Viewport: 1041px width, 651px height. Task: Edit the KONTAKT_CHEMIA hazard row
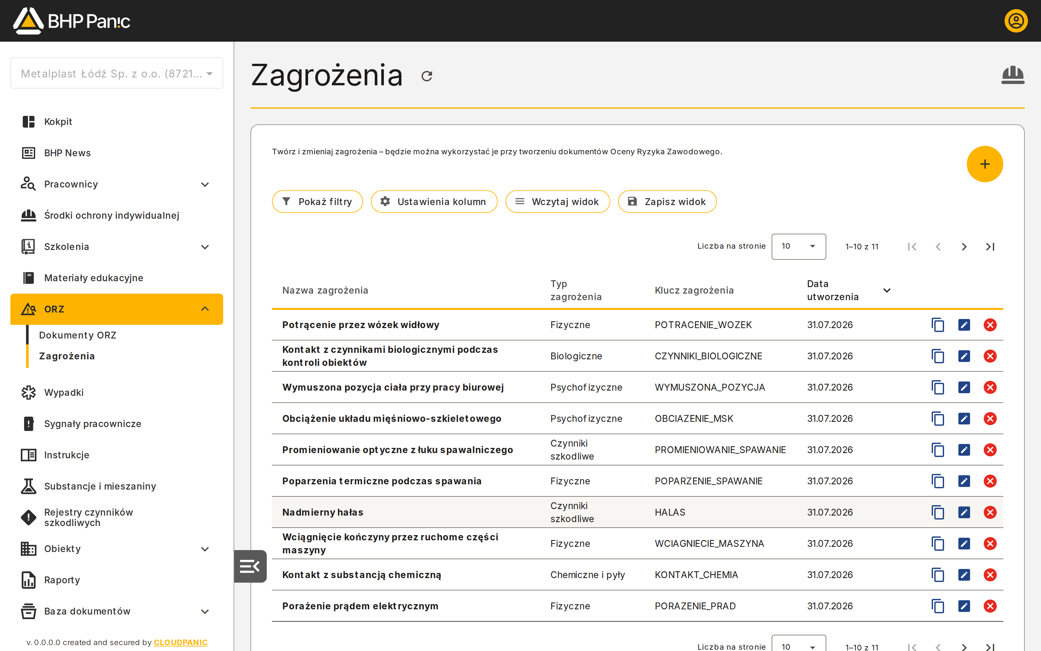click(x=964, y=575)
